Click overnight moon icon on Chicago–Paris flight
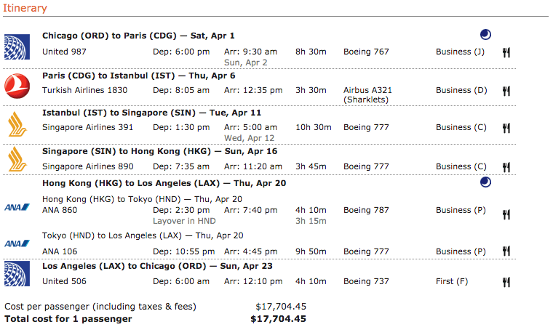This screenshot has height=327, width=553. click(x=485, y=35)
